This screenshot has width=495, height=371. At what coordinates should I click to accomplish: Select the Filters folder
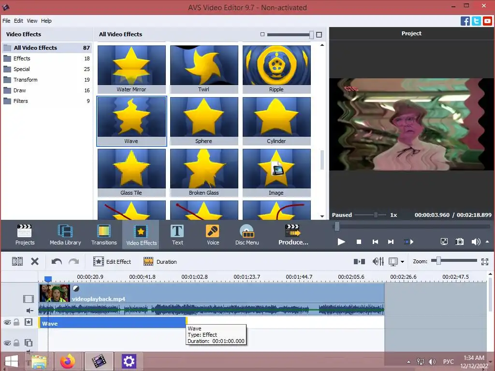[47, 101]
